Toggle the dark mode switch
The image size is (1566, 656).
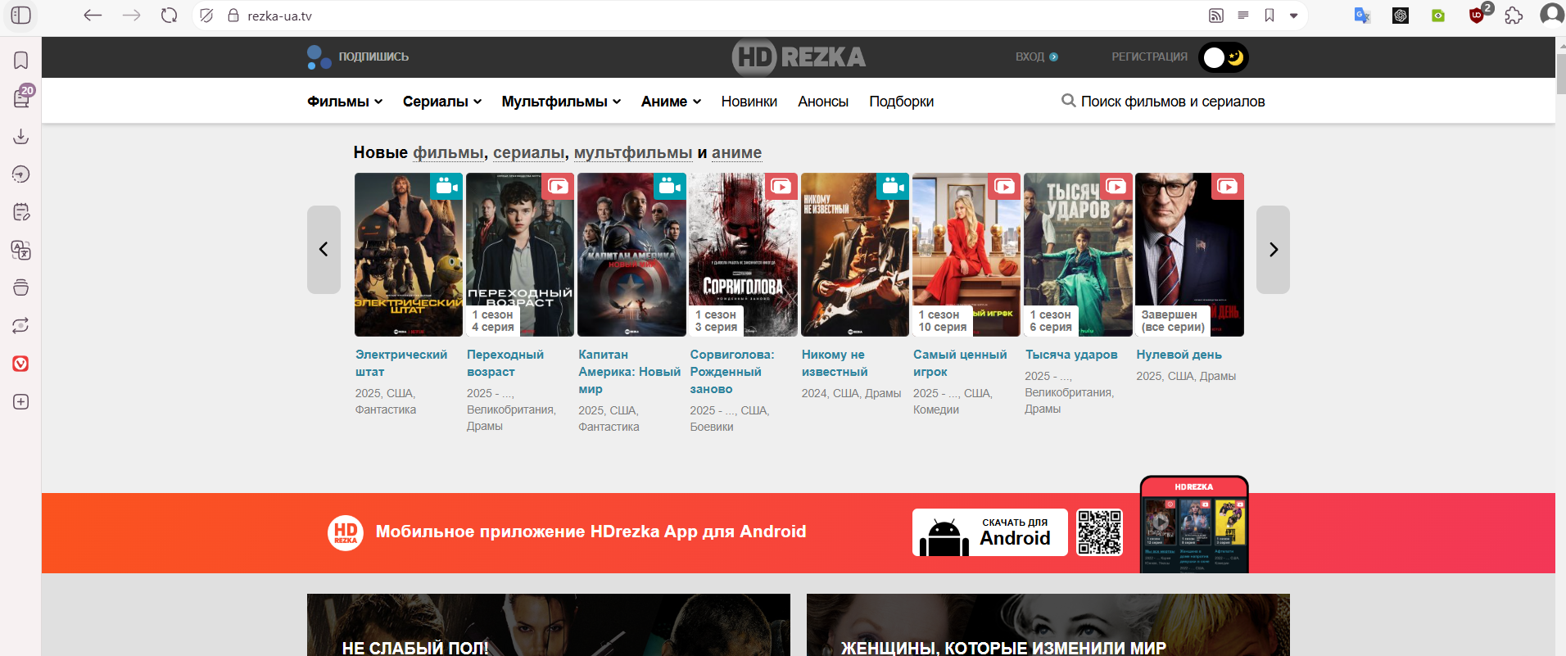1224,57
